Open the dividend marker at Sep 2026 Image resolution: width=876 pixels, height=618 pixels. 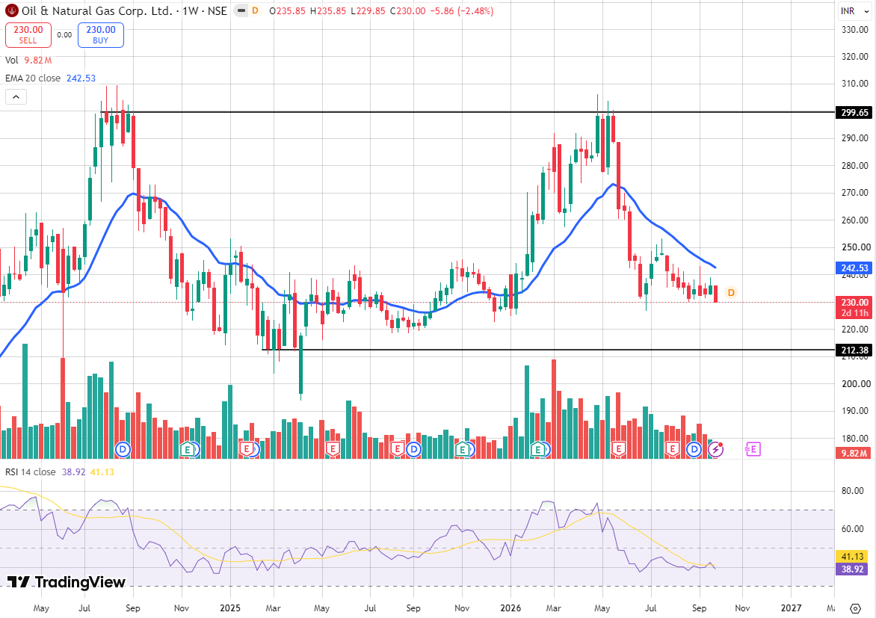[x=694, y=448]
